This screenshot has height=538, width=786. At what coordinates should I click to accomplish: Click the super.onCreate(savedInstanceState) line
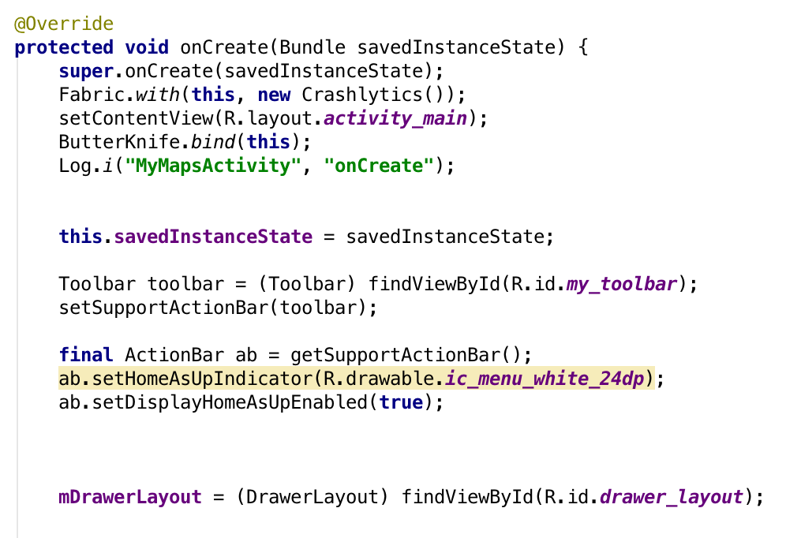[x=251, y=71]
